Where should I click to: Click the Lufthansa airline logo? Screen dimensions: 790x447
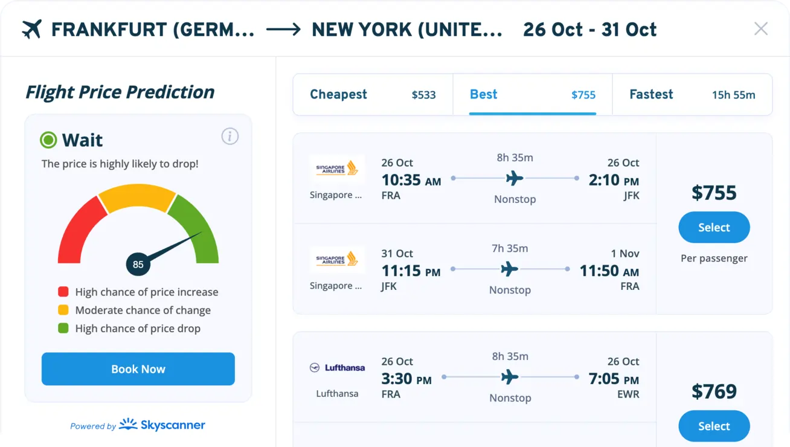337,367
